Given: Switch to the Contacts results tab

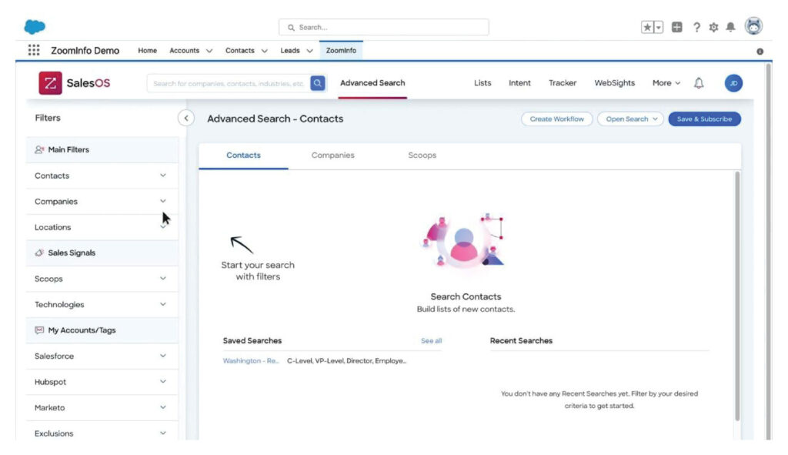Looking at the screenshot, I should tap(243, 156).
